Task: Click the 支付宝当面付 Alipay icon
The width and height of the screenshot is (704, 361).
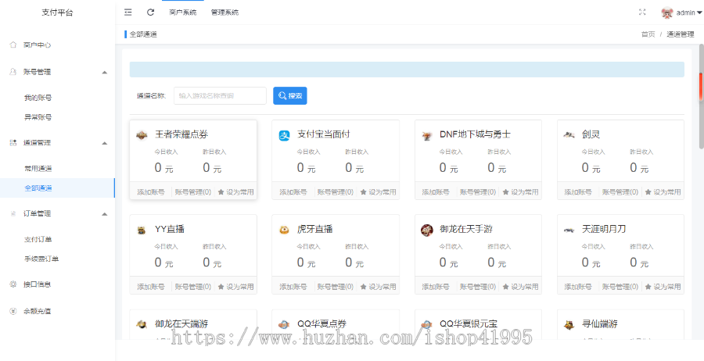Action: 284,135
